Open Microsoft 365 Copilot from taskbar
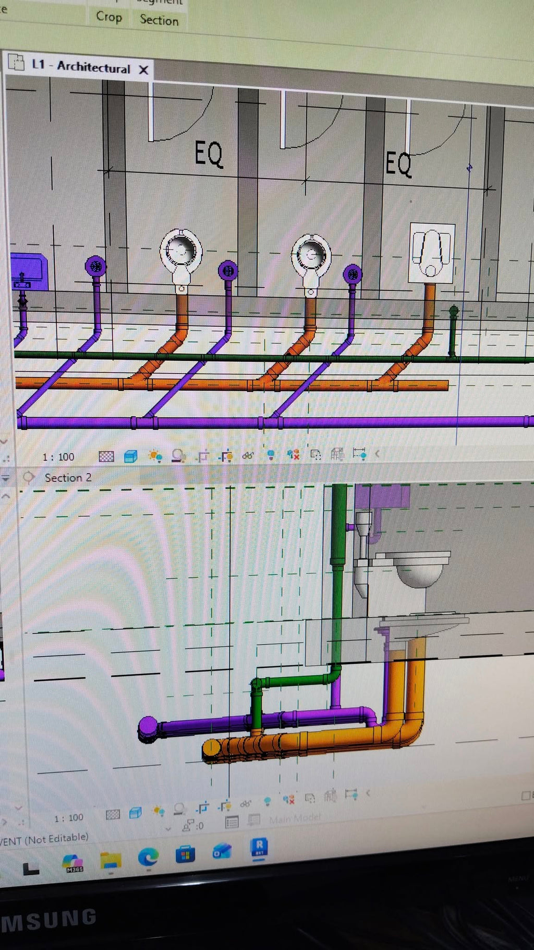The width and height of the screenshot is (534, 950). [x=73, y=863]
